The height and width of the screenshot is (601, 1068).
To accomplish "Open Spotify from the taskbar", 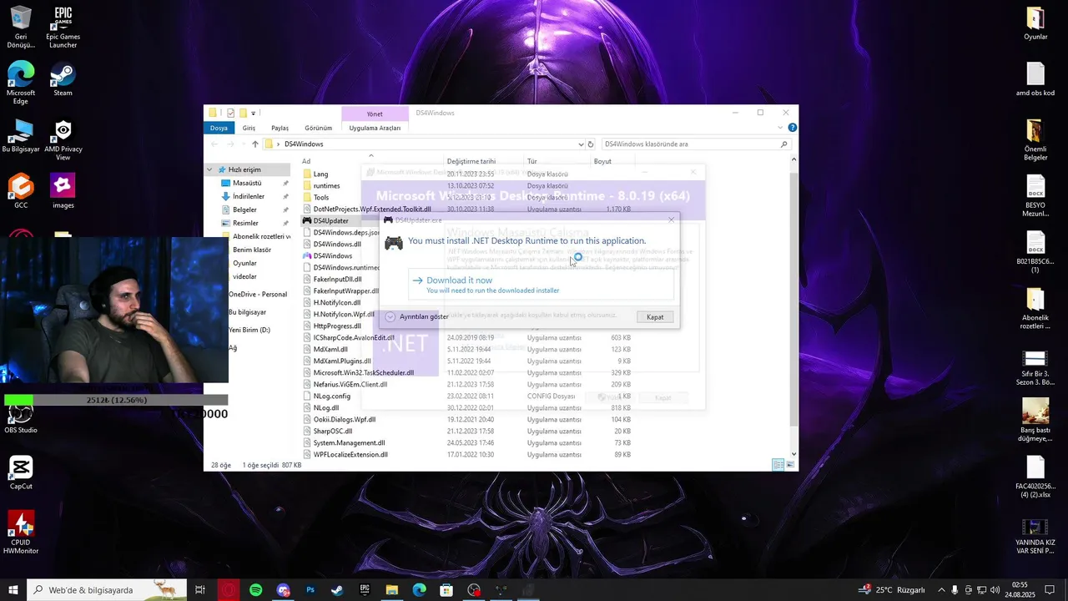I will click(255, 590).
